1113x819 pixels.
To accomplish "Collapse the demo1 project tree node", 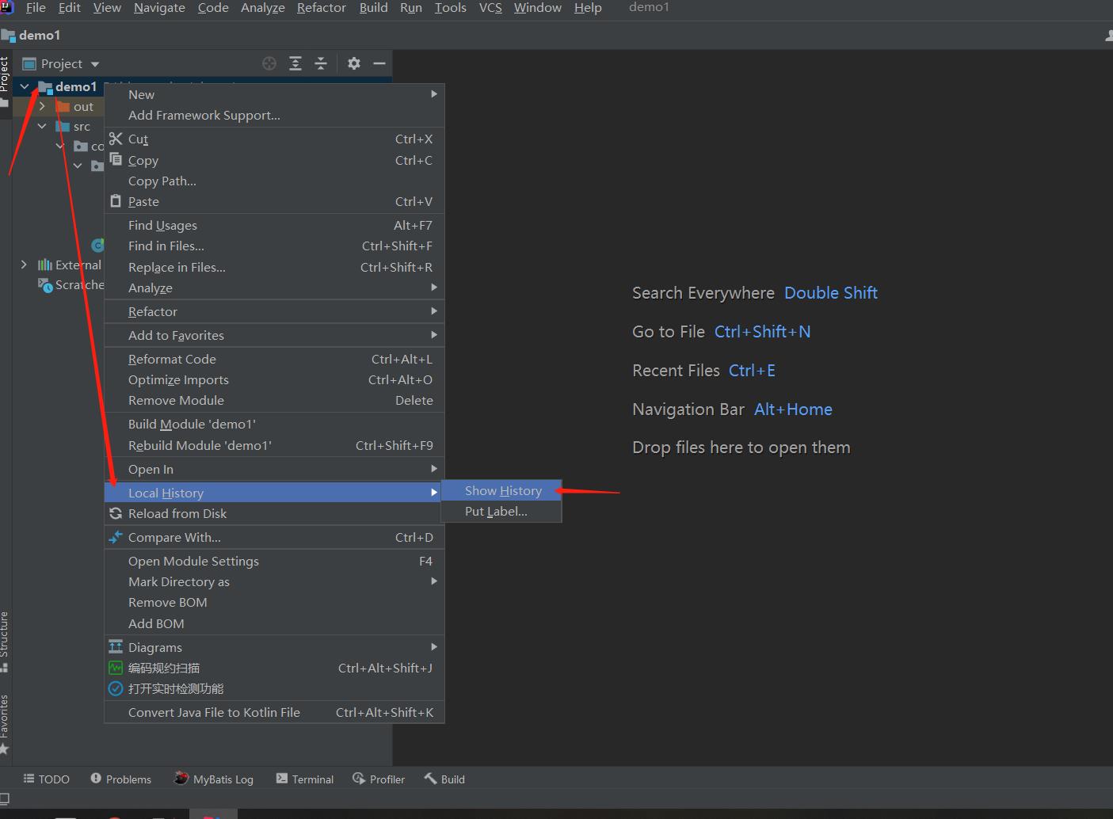I will click(x=25, y=86).
